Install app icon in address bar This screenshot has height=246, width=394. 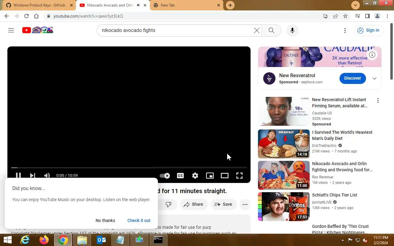[326, 16]
